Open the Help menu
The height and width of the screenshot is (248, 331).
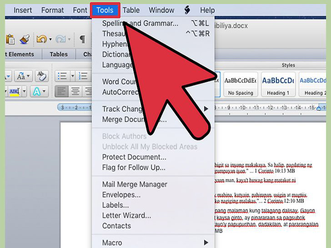[207, 10]
